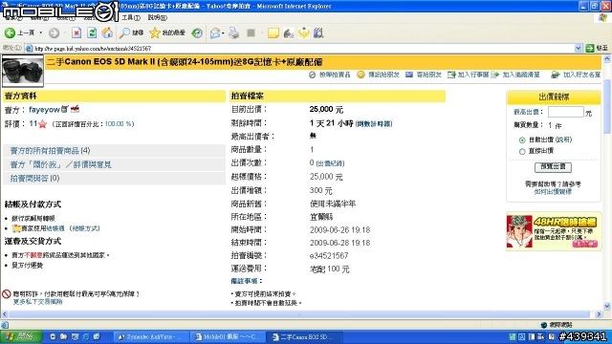Click the address bar URL field

point(302,49)
